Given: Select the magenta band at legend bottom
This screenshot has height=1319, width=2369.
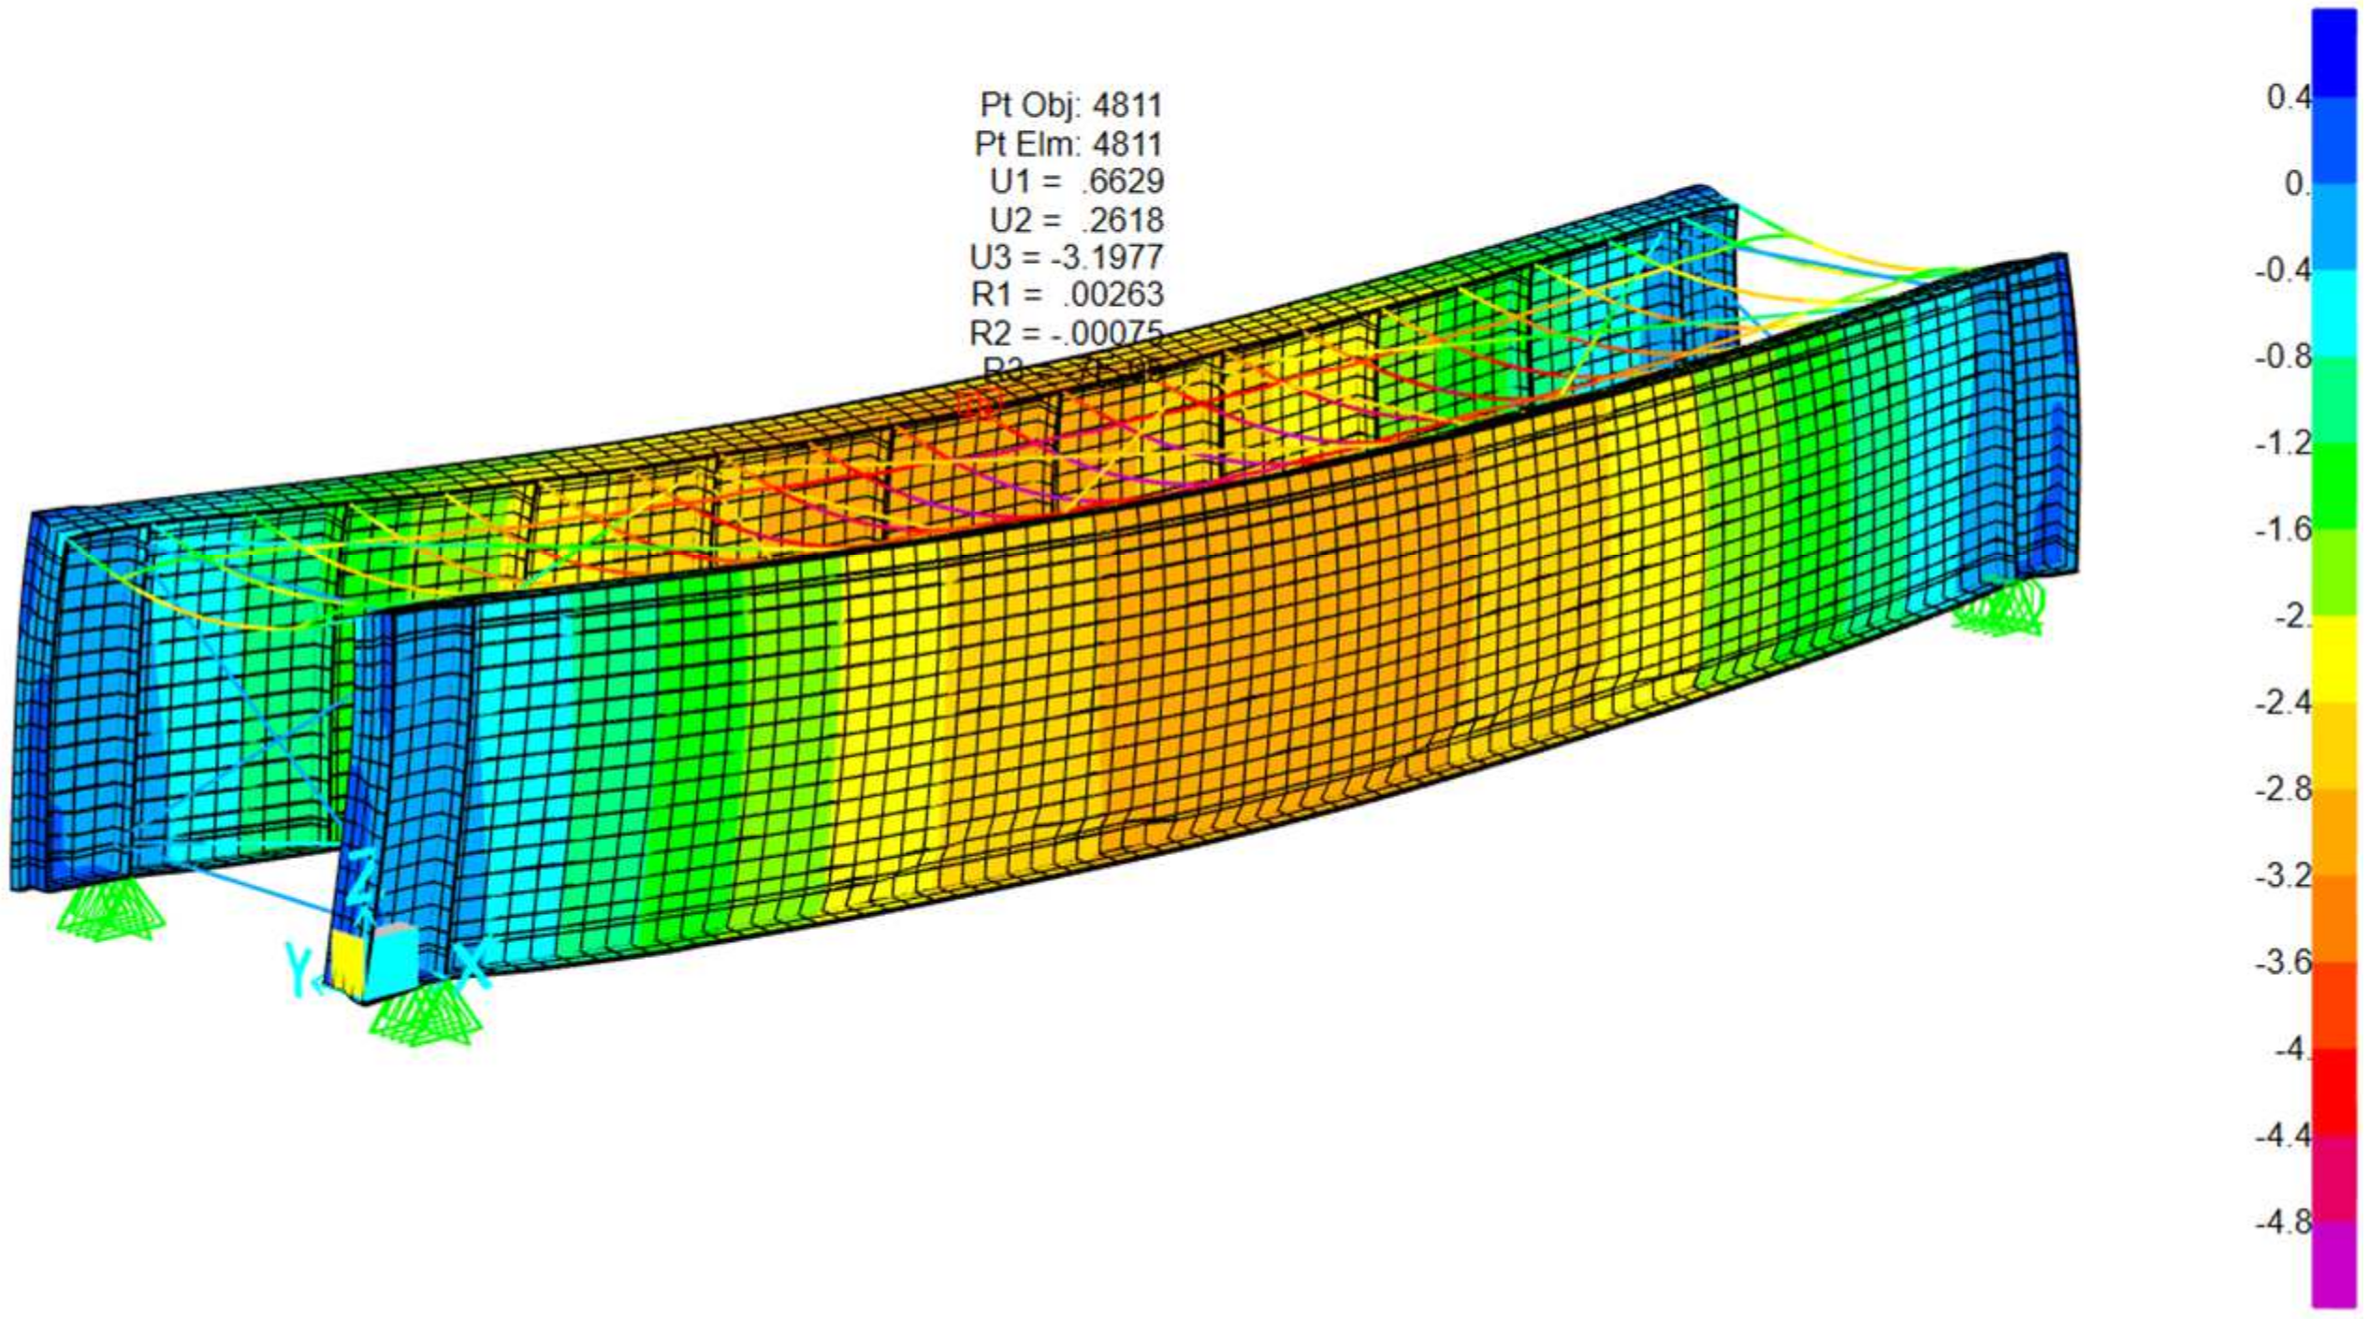Looking at the screenshot, I should click(2333, 1263).
